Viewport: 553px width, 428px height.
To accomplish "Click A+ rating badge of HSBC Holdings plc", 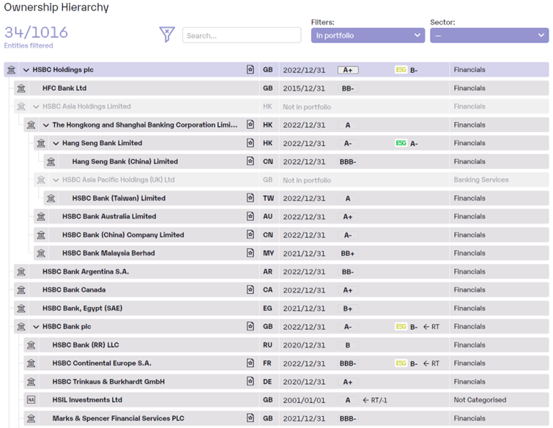I will pos(348,70).
